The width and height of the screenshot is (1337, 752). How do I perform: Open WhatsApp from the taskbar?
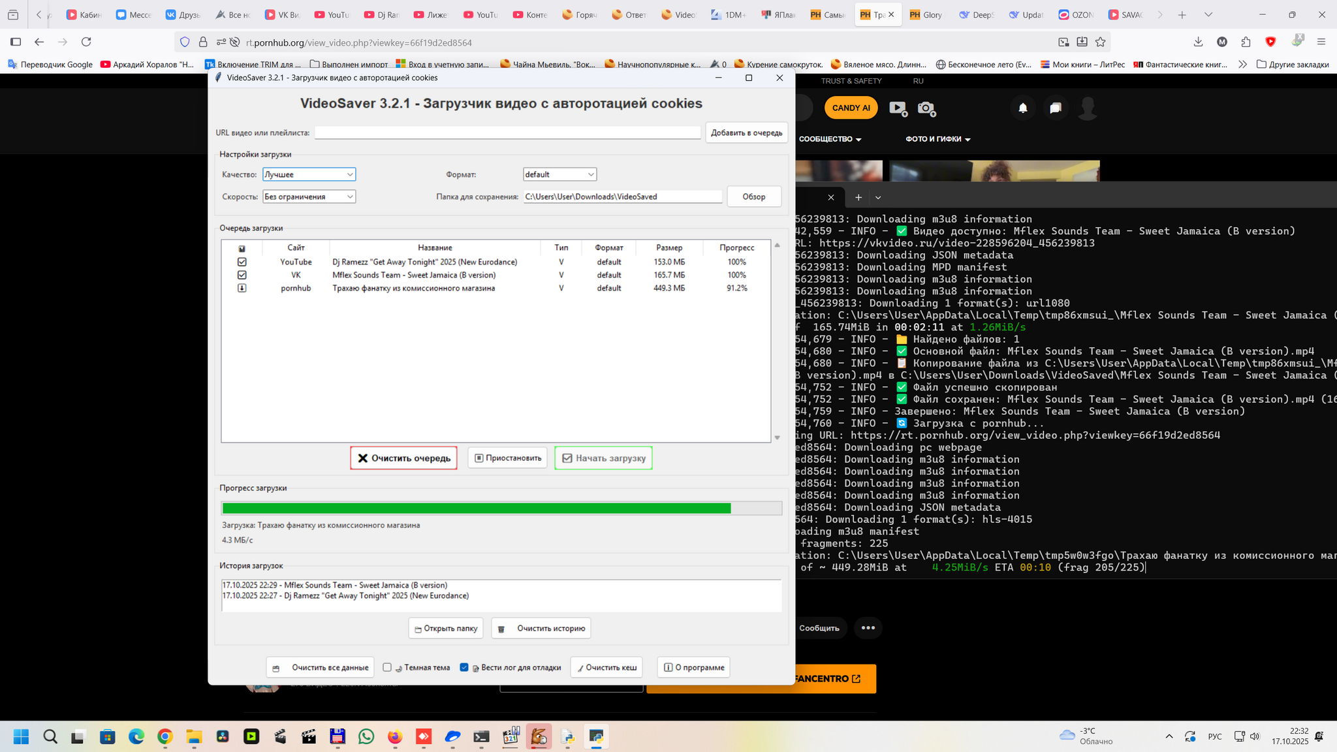tap(366, 737)
